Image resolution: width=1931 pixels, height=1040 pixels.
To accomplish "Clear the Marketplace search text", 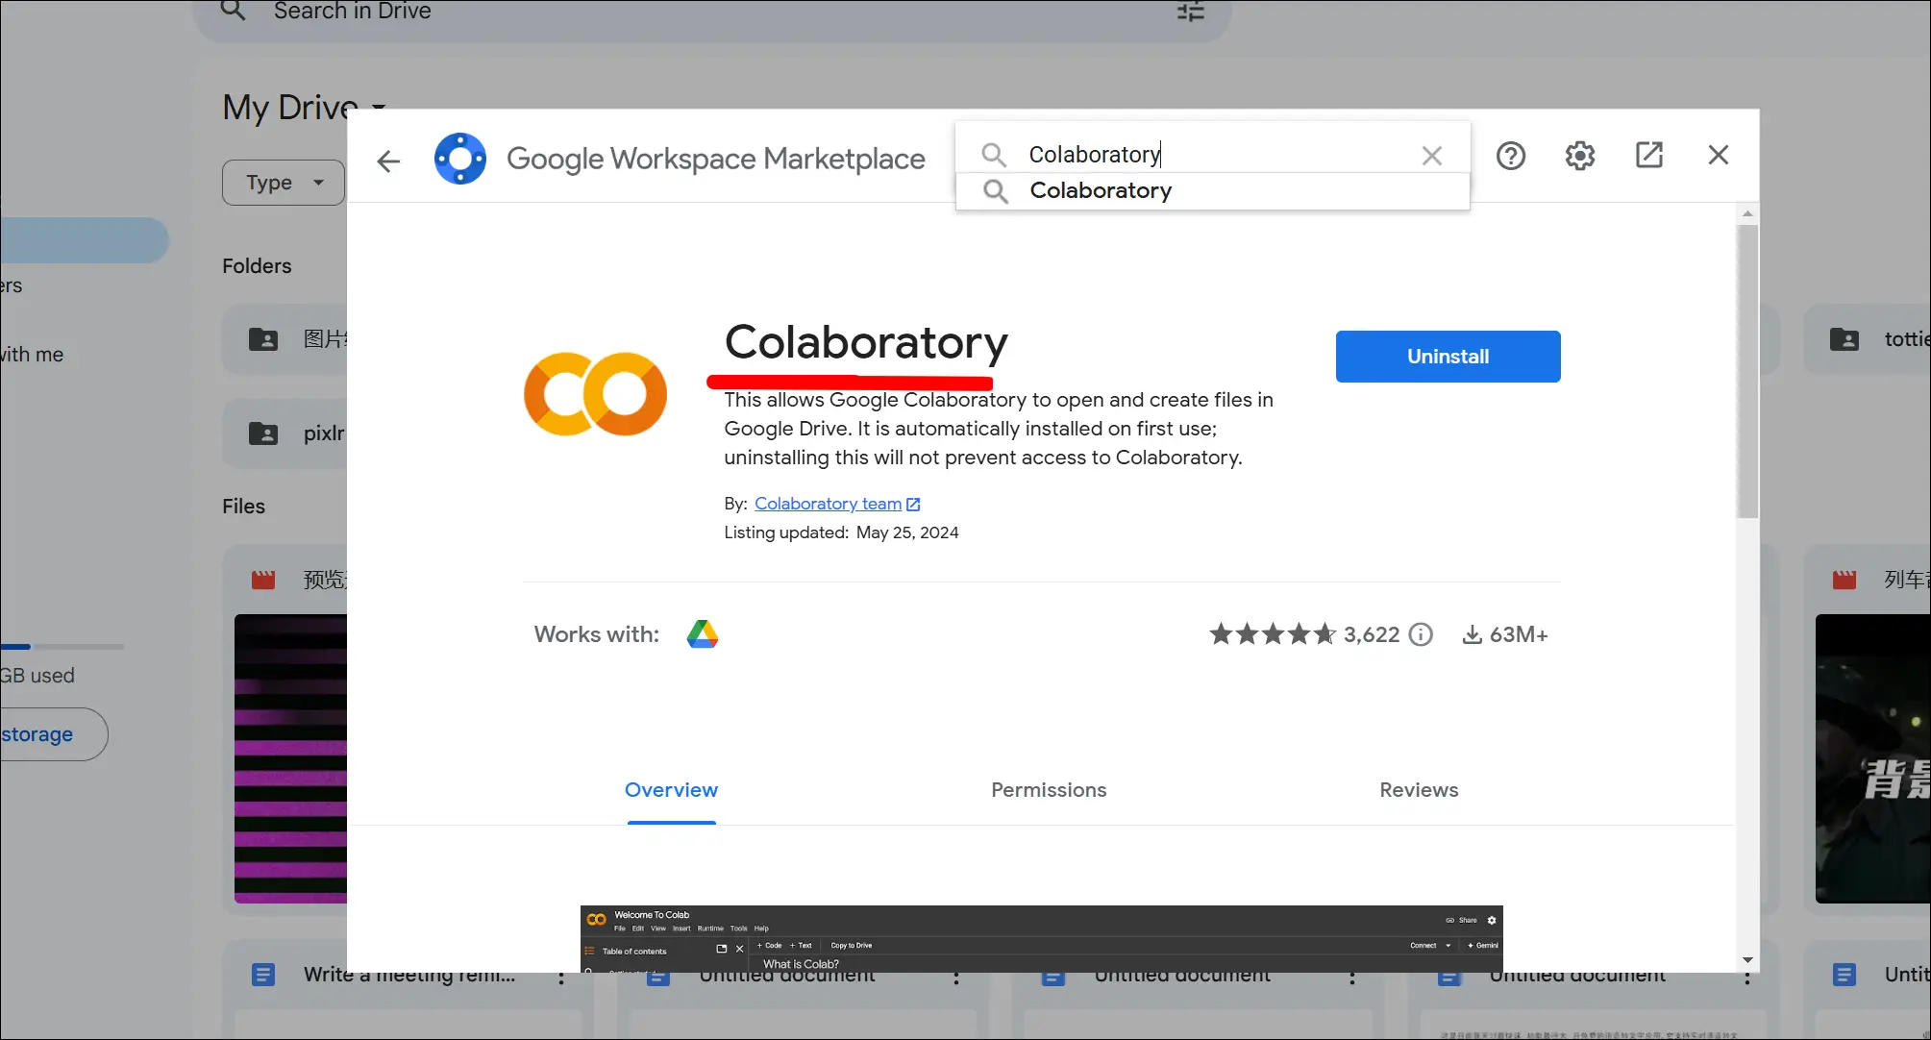I will coord(1431,156).
